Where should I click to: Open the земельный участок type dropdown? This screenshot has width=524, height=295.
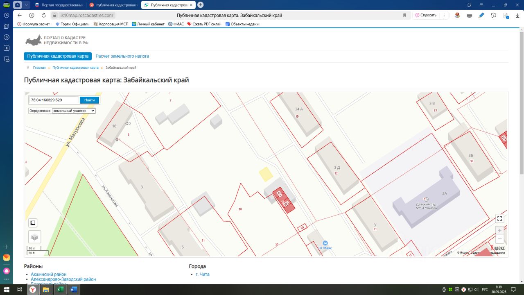coord(74,111)
